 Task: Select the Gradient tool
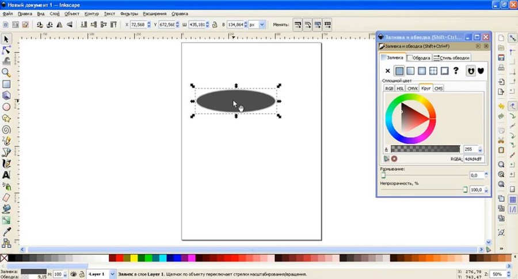6,220
